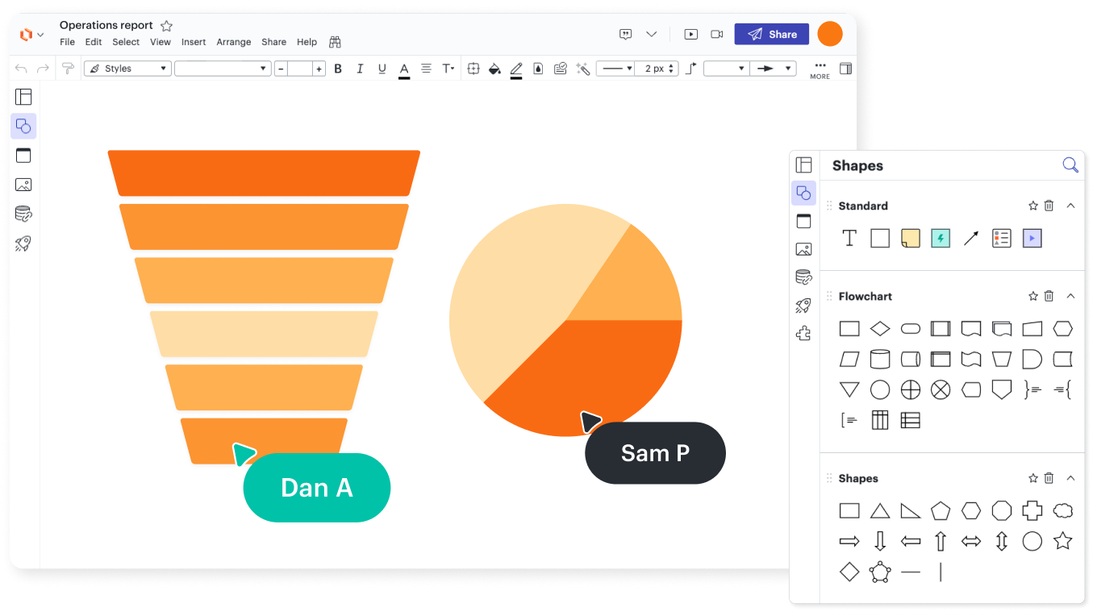This screenshot has height=616, width=1097.
Task: Click the fill color paint bucket
Action: (494, 69)
